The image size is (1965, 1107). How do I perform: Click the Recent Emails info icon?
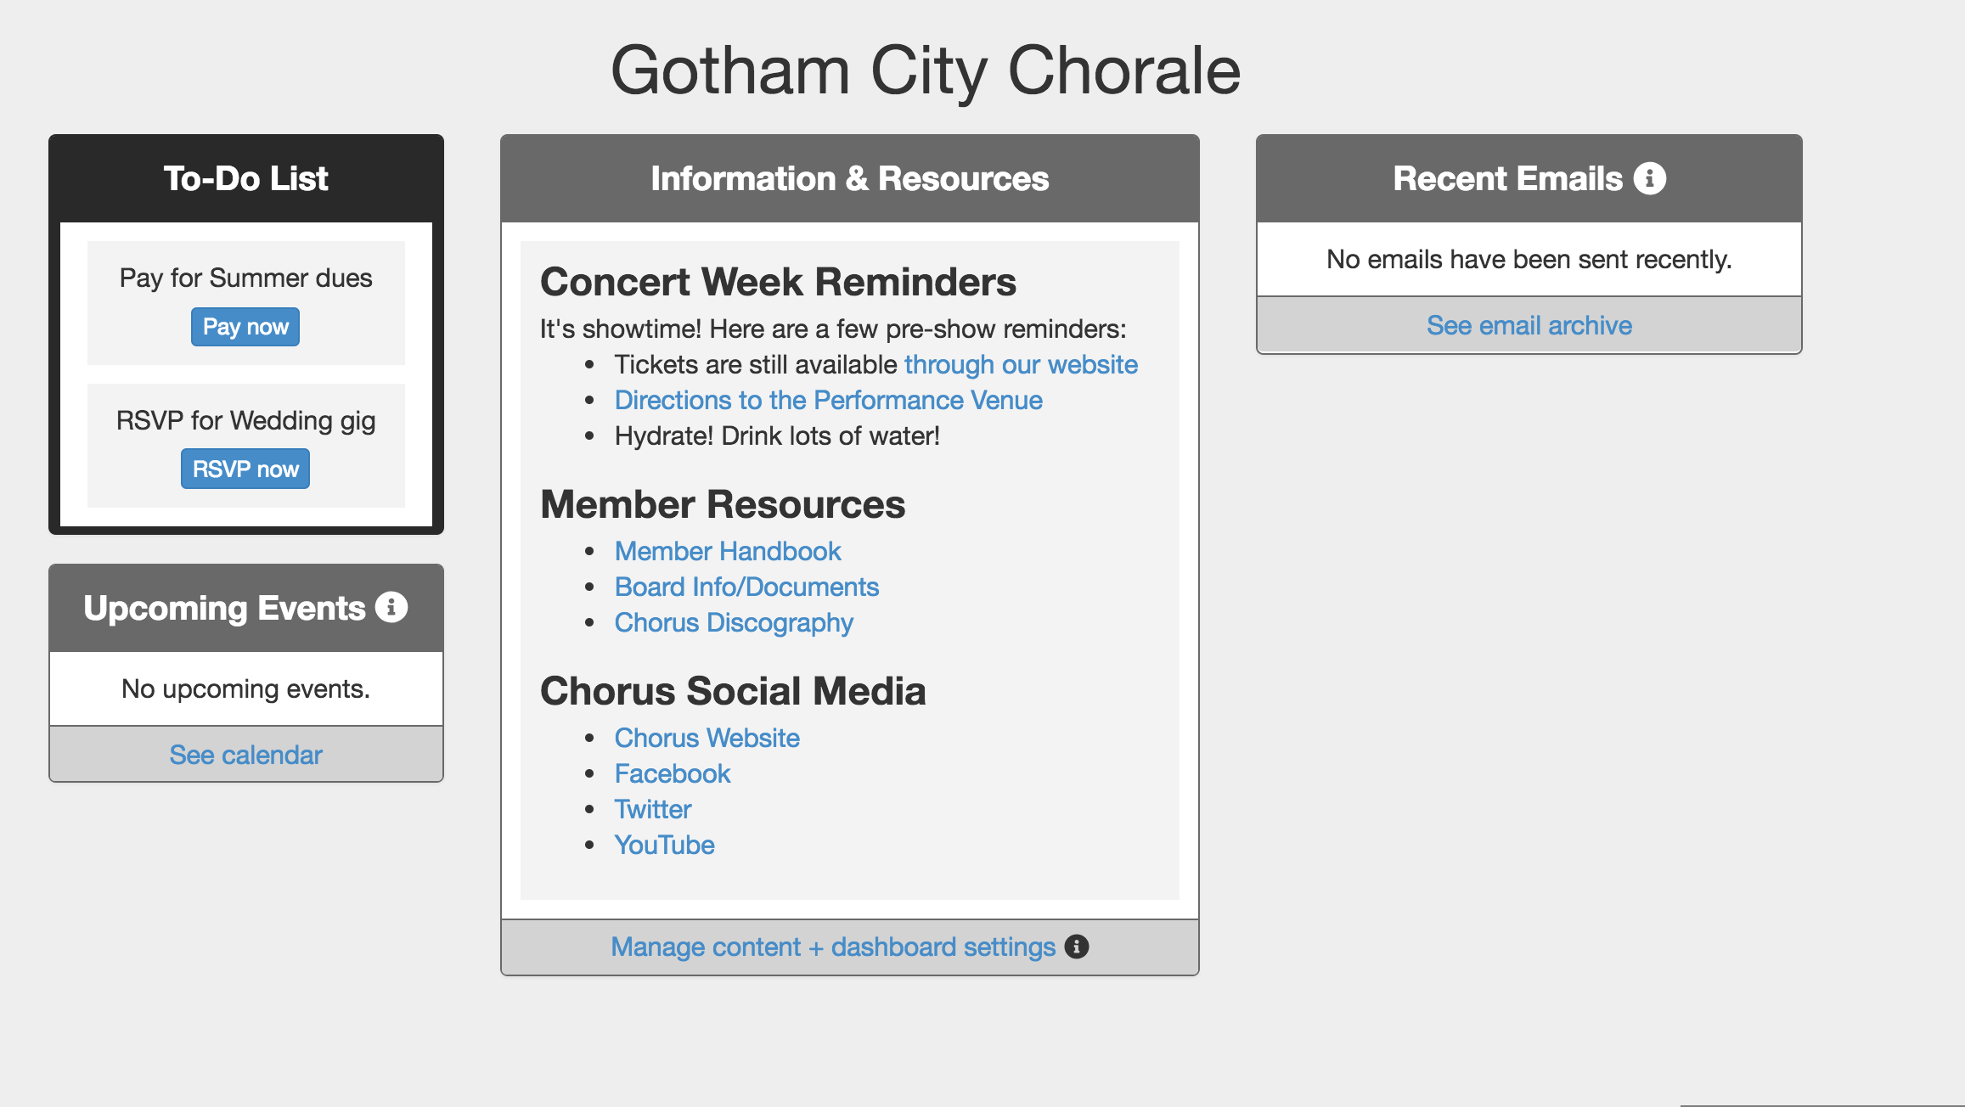(x=1649, y=178)
